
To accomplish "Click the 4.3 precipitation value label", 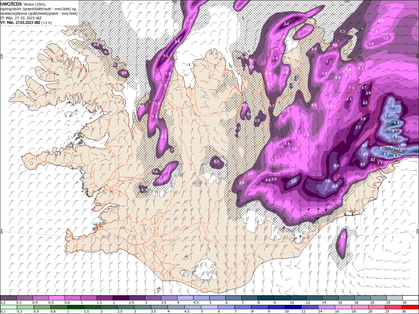I will pos(364,145).
